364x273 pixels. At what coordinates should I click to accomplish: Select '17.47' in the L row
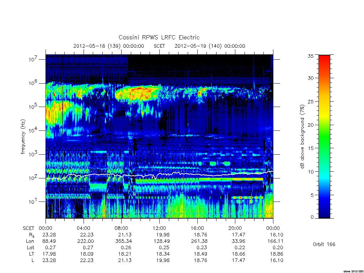coord(239,260)
